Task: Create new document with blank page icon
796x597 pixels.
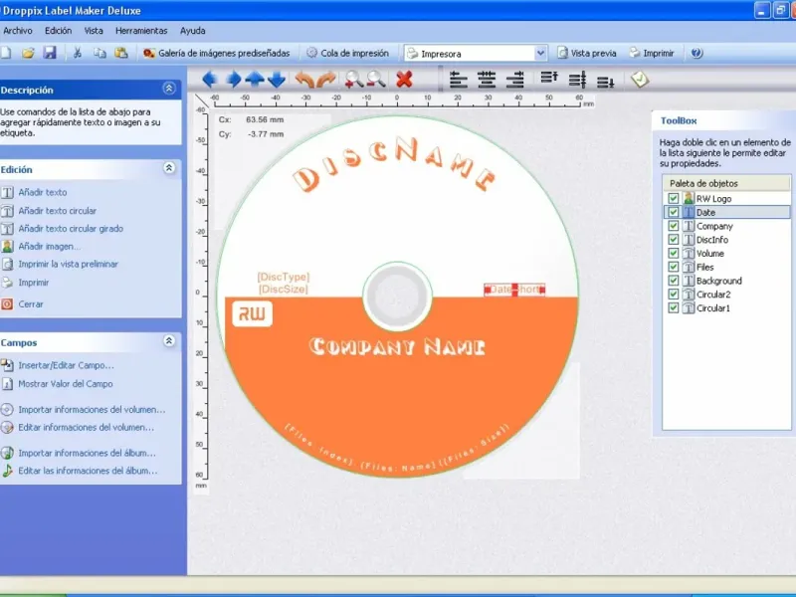Action: tap(6, 53)
